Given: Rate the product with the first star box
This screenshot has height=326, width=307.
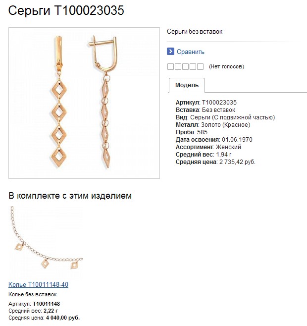Looking at the screenshot, I should click(170, 67).
